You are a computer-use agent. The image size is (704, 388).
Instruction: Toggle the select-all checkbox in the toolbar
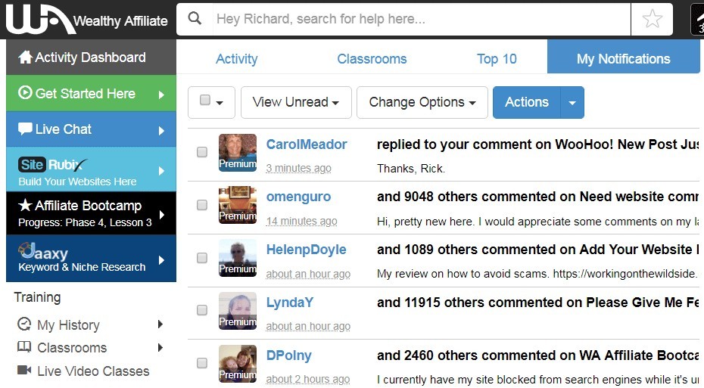204,100
